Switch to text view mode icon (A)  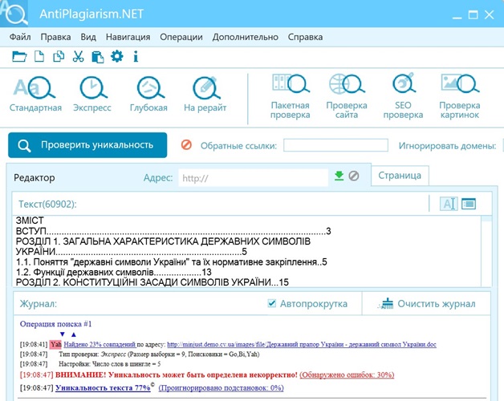pos(449,204)
